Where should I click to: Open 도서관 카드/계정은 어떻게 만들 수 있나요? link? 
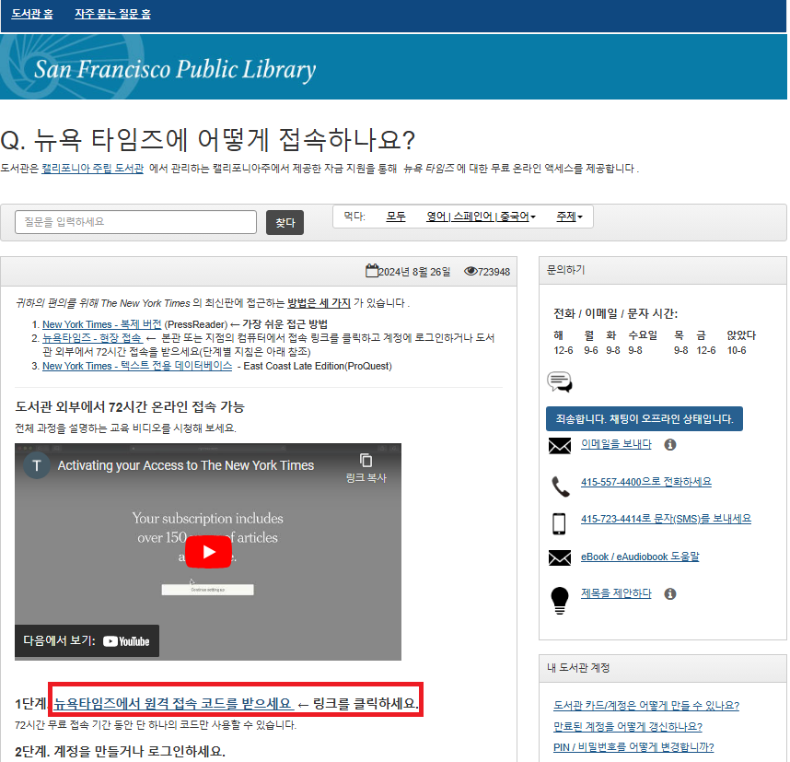[x=646, y=706]
